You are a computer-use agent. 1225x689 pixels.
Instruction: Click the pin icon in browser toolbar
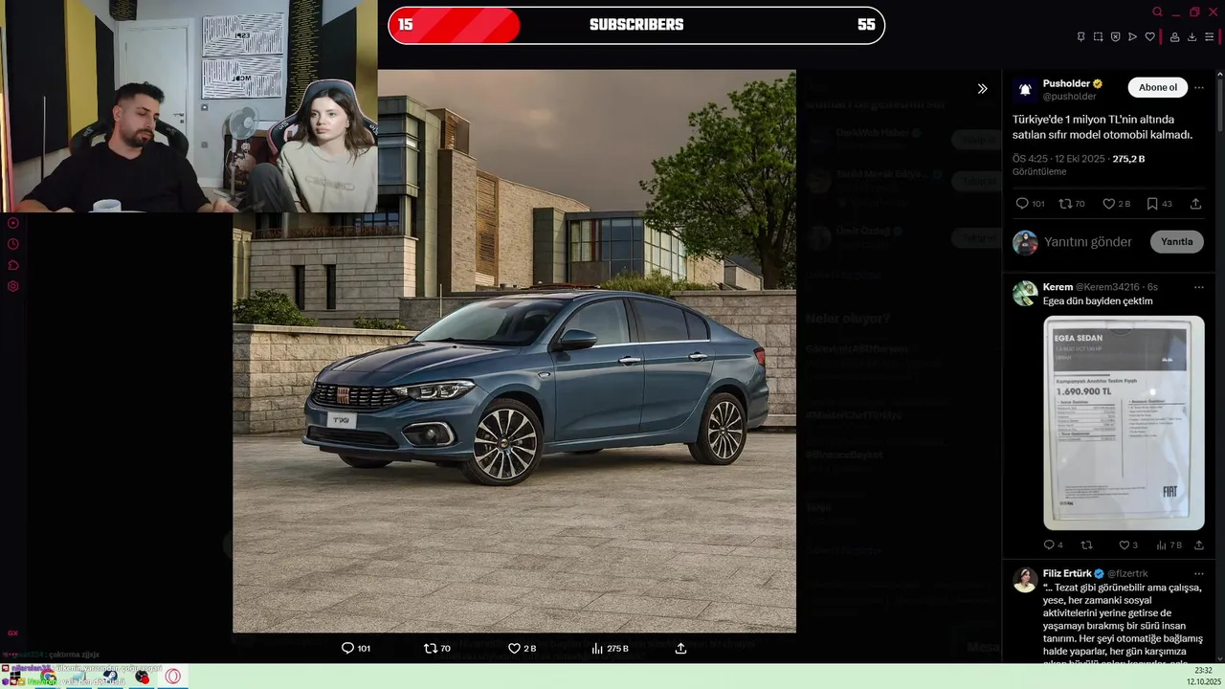[x=1080, y=37]
